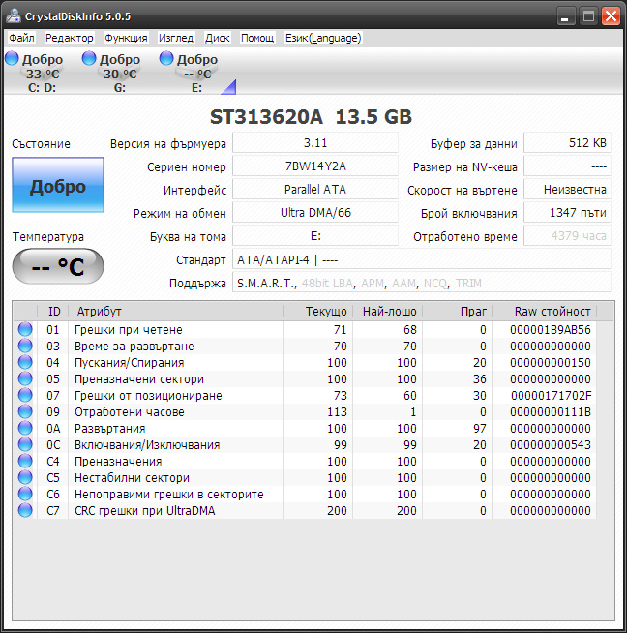Open the Диск menu

click(x=217, y=38)
